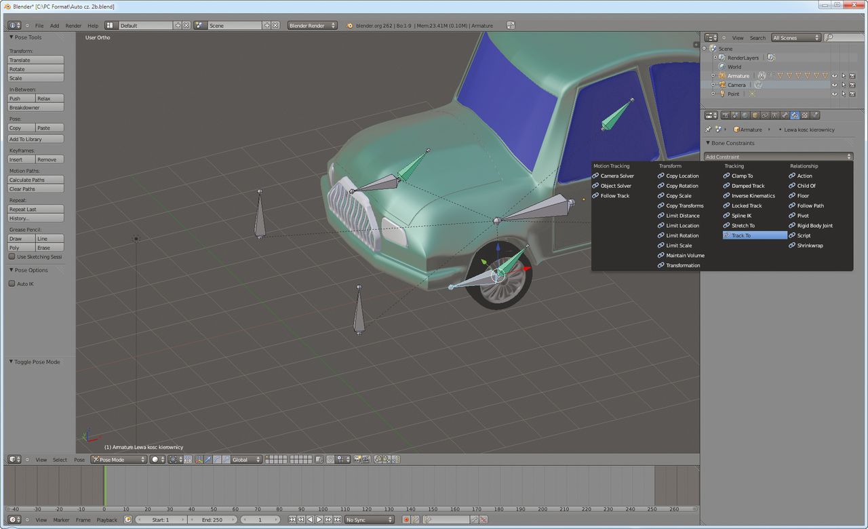Open the Render properties tab

(x=725, y=115)
